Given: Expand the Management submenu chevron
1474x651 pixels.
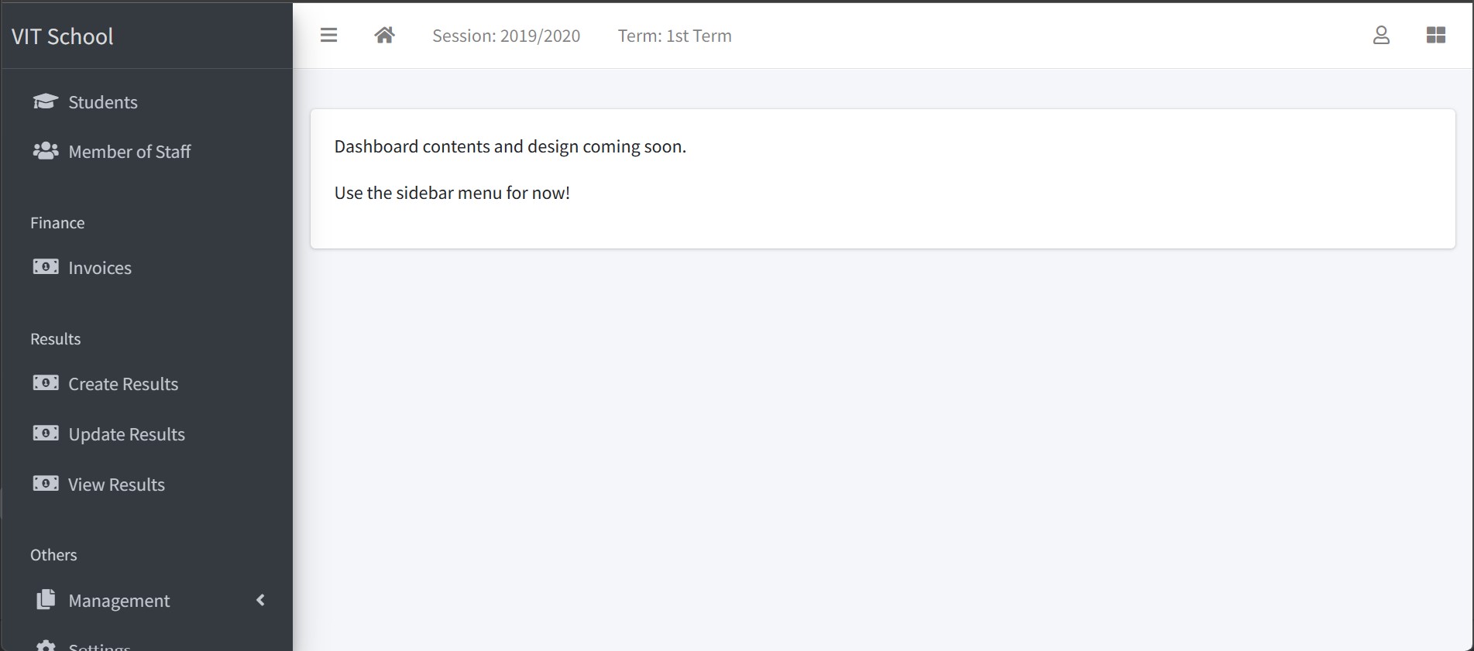Looking at the screenshot, I should tap(260, 599).
